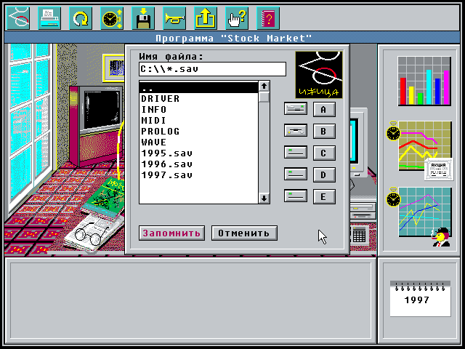Image resolution: width=465 pixels, height=349 pixels.
Task: Click the drive B floppy icon
Action: click(296, 131)
